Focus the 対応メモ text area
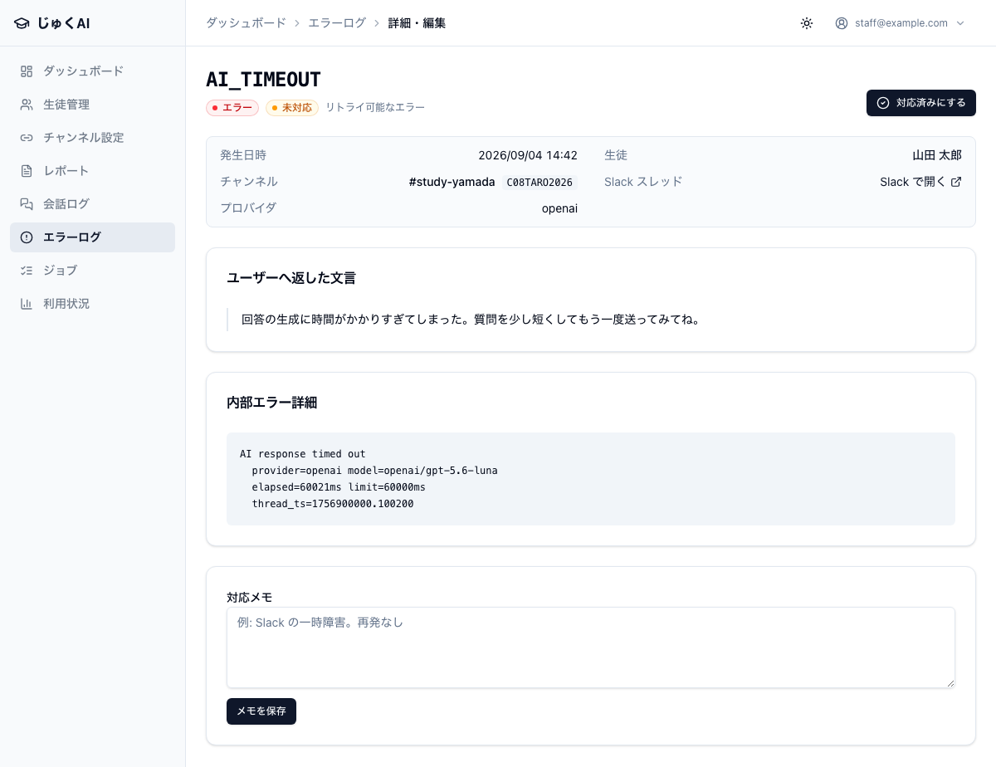Screen dimensions: 996x767 pyautogui.click(x=591, y=647)
